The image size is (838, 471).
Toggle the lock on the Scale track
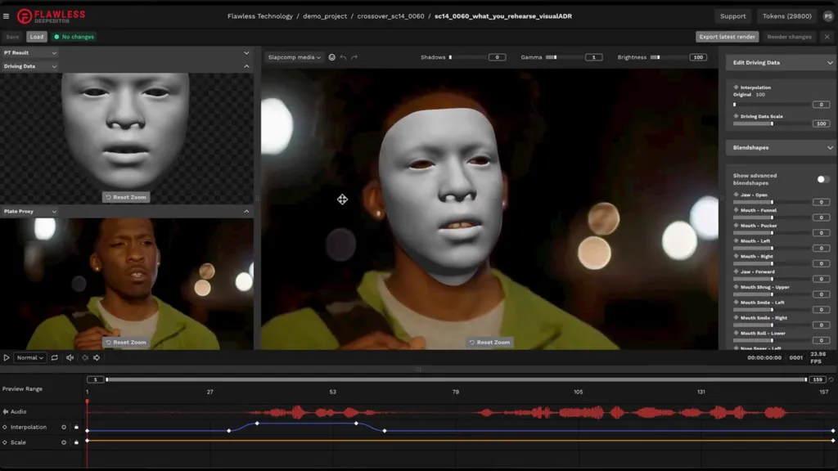coord(76,442)
